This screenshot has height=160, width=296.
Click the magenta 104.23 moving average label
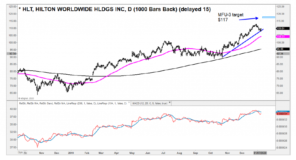(x=283, y=37)
